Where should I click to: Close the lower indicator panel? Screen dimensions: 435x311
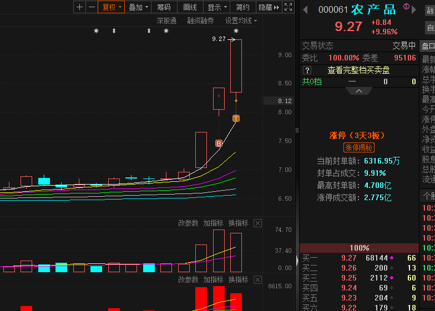pos(257,279)
